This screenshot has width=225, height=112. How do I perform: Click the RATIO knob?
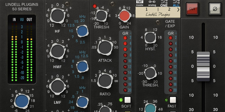[x=105, y=81]
